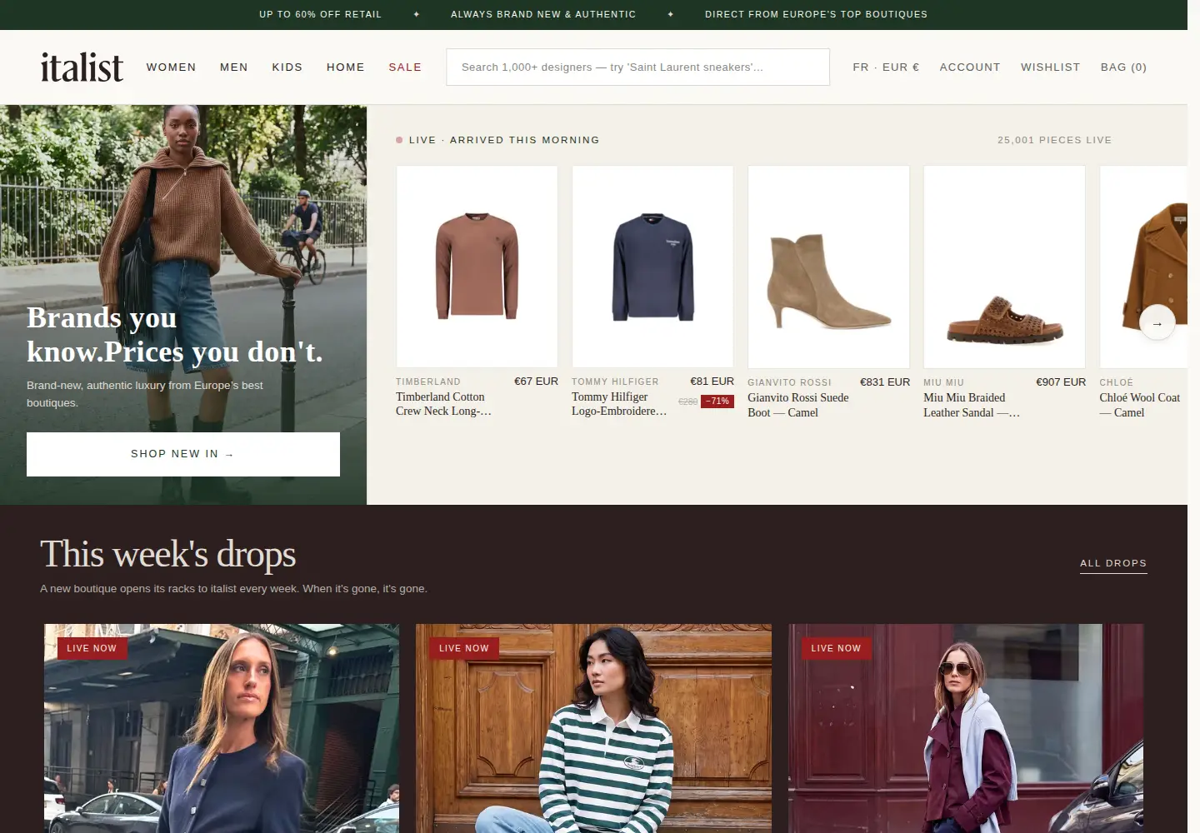
Task: Open the MEN menu
Action: 234,67
